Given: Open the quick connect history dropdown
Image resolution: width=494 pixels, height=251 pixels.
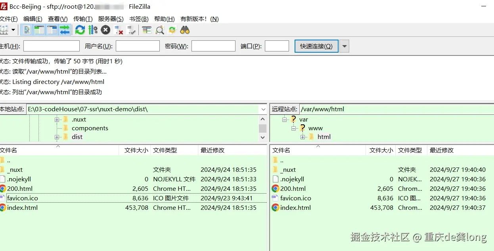Looking at the screenshot, I should pos(344,46).
